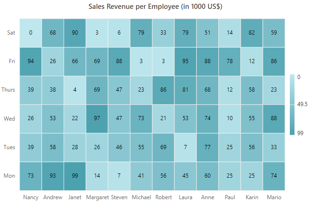The height and width of the screenshot is (209, 309).
Task: Select Paul's Wednesday cell showing 10
Action: [x=230, y=119]
